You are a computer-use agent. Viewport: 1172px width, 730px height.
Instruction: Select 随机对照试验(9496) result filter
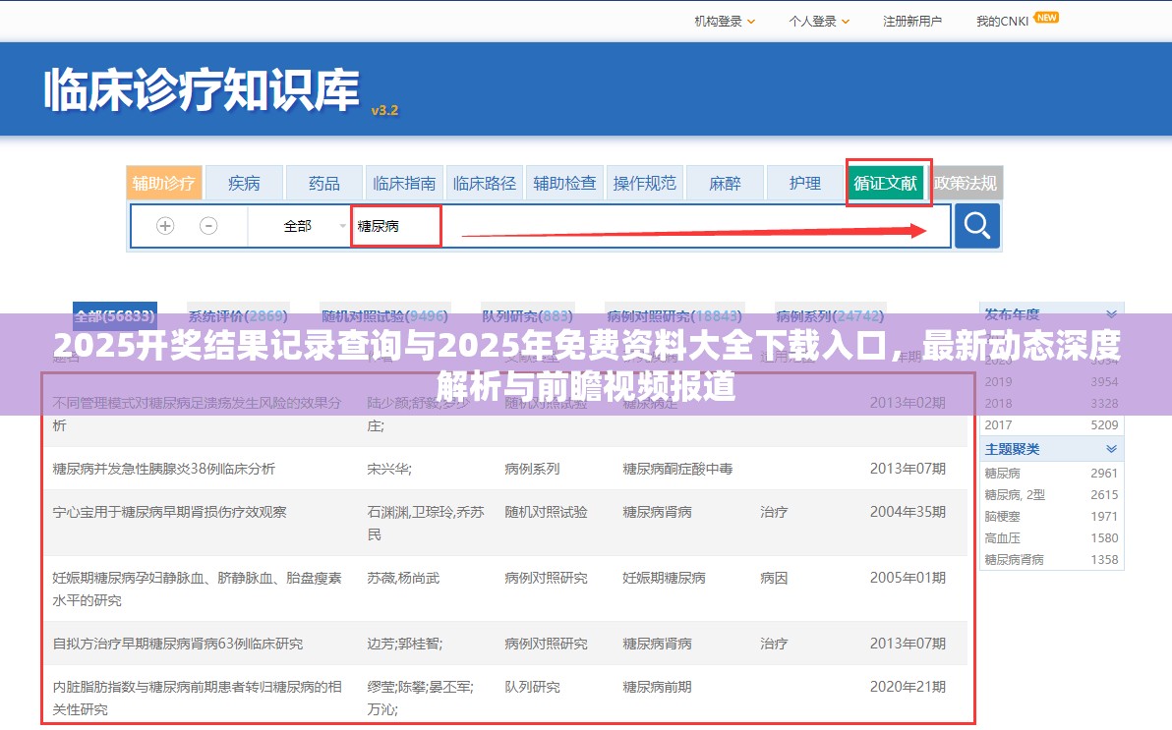[x=385, y=316]
